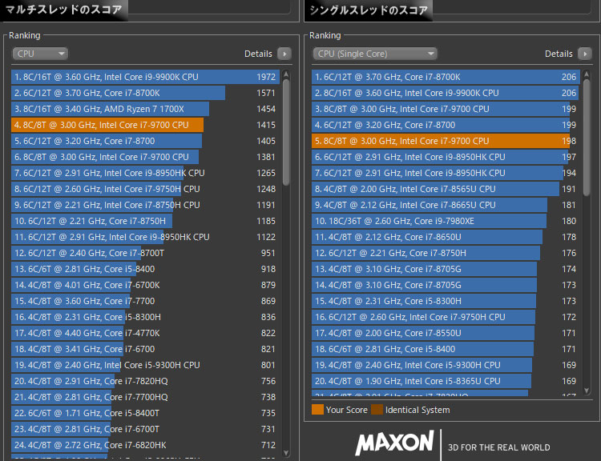
Task: Select multi-thread row 16 i5-8300H scoring 836
Action: (x=145, y=317)
